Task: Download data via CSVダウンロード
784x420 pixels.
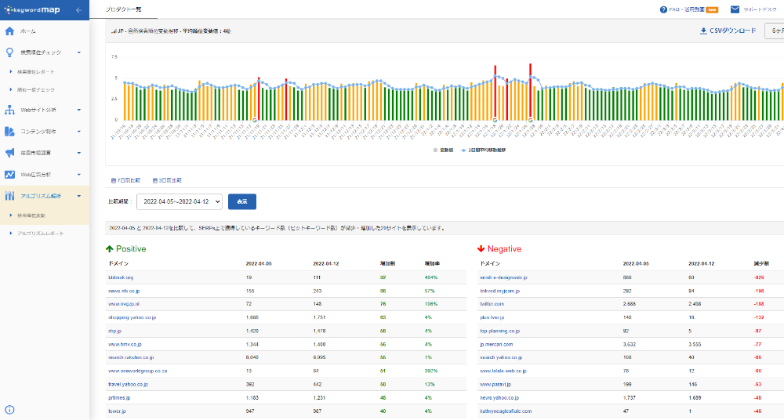Action: 728,31
